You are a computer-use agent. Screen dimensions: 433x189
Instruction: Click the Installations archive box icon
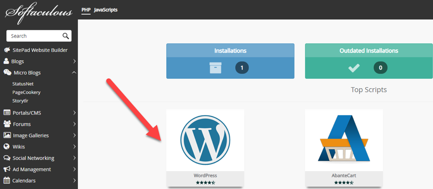[216, 68]
